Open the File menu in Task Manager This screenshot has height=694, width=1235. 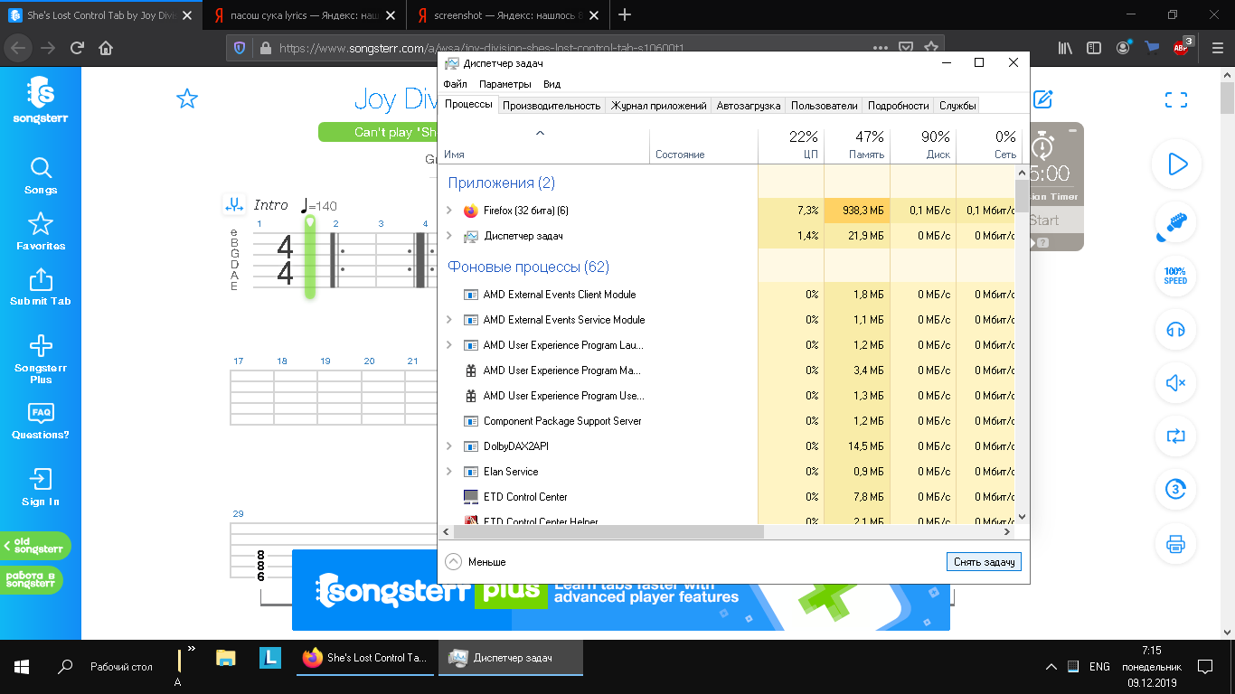point(455,84)
